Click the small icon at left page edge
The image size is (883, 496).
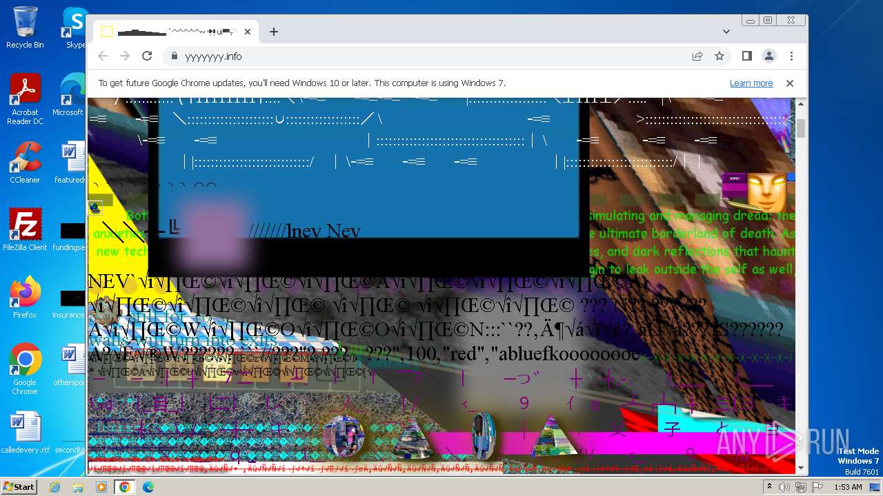tap(95, 207)
